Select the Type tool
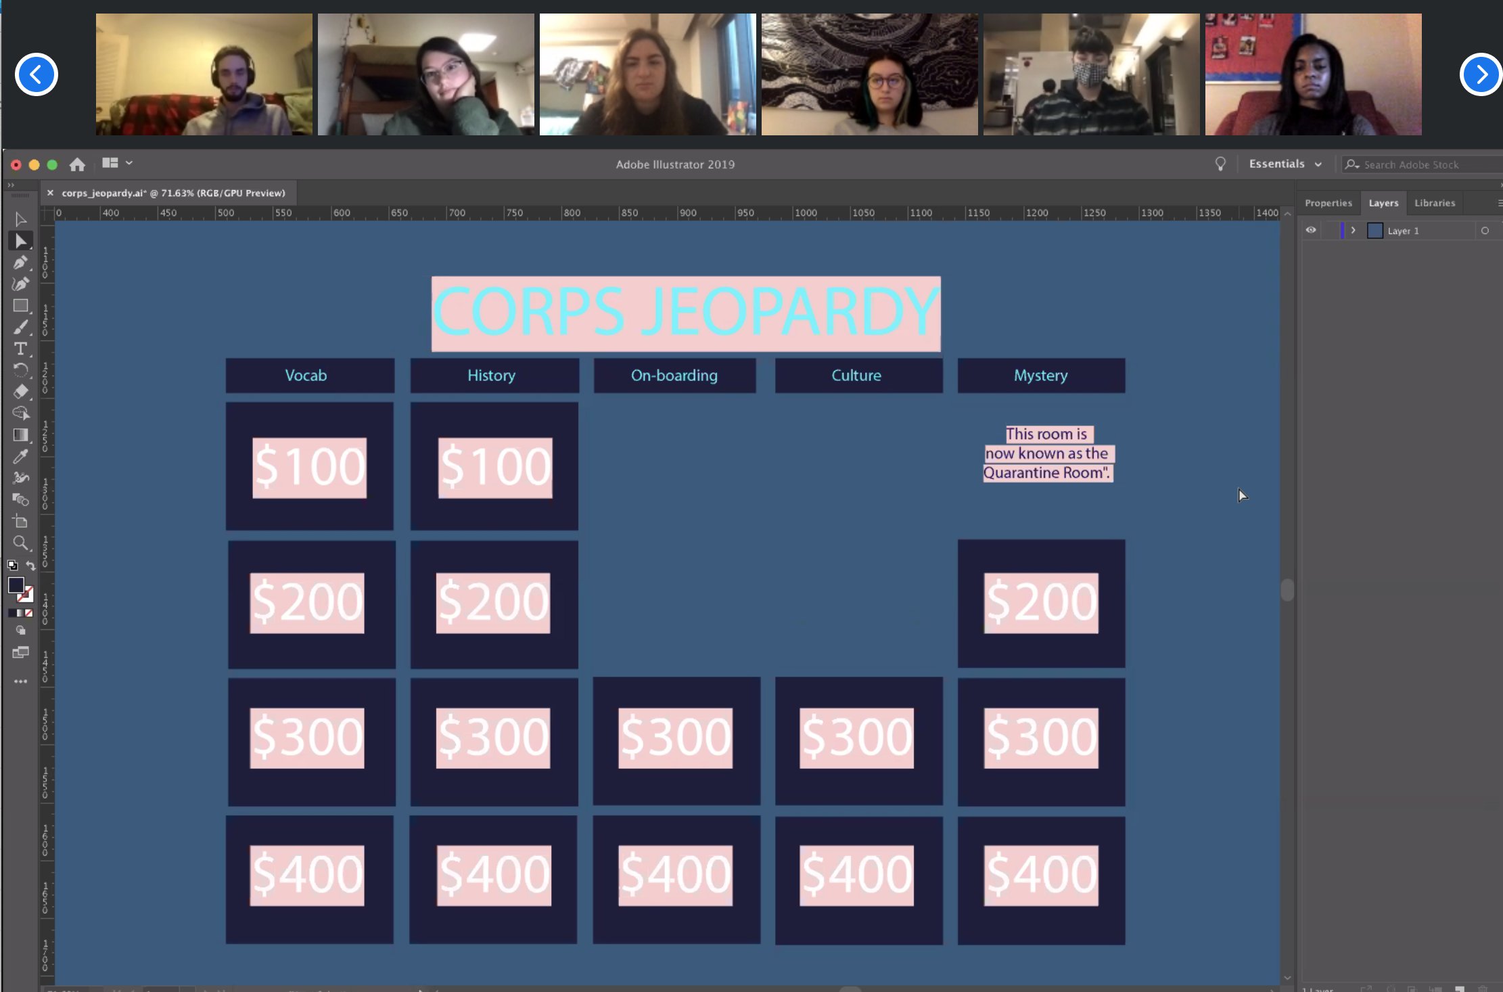Screen dimensions: 1503x992 20,348
